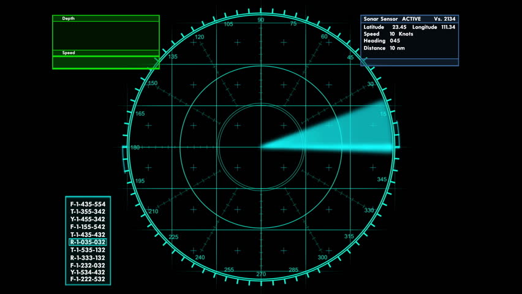Click the Speed panel header

(x=106, y=53)
